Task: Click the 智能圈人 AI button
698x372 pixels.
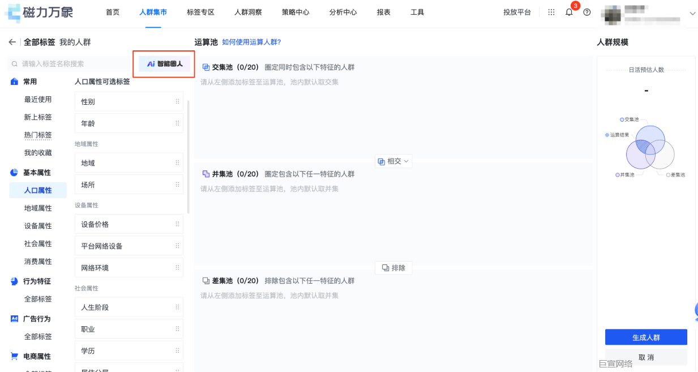Action: pos(164,64)
